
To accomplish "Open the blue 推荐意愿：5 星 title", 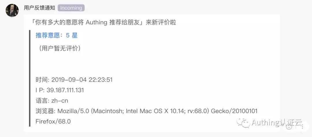I will click(57, 35).
